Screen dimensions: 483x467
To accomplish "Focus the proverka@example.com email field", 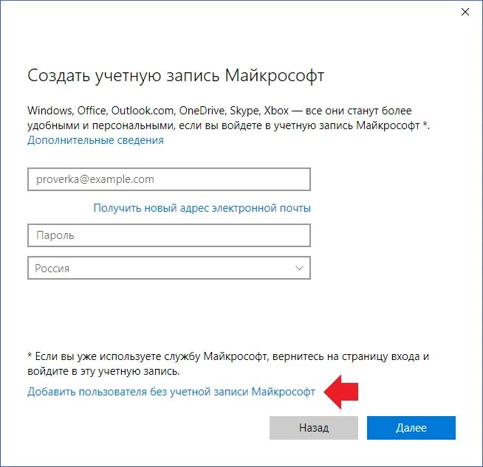I will coord(169,179).
